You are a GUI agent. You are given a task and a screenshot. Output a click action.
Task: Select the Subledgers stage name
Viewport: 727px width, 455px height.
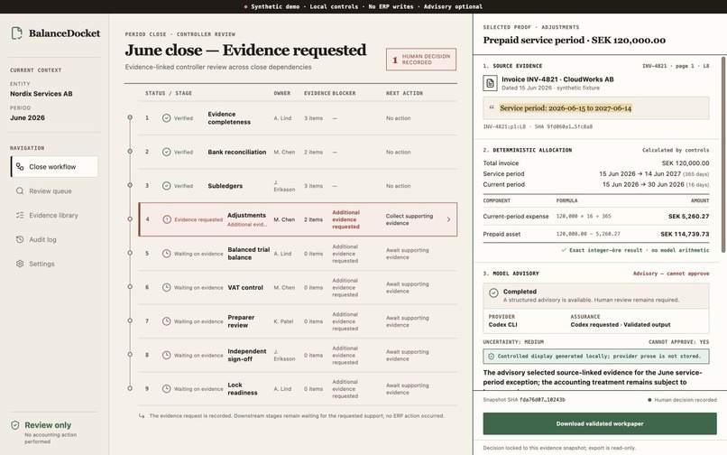(x=225, y=186)
